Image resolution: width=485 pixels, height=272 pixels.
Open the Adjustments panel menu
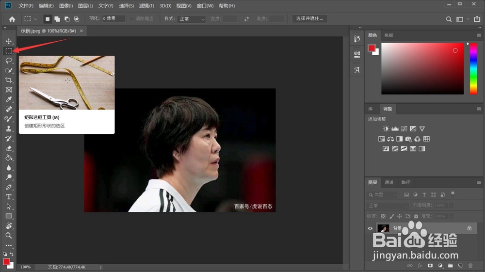click(x=479, y=109)
